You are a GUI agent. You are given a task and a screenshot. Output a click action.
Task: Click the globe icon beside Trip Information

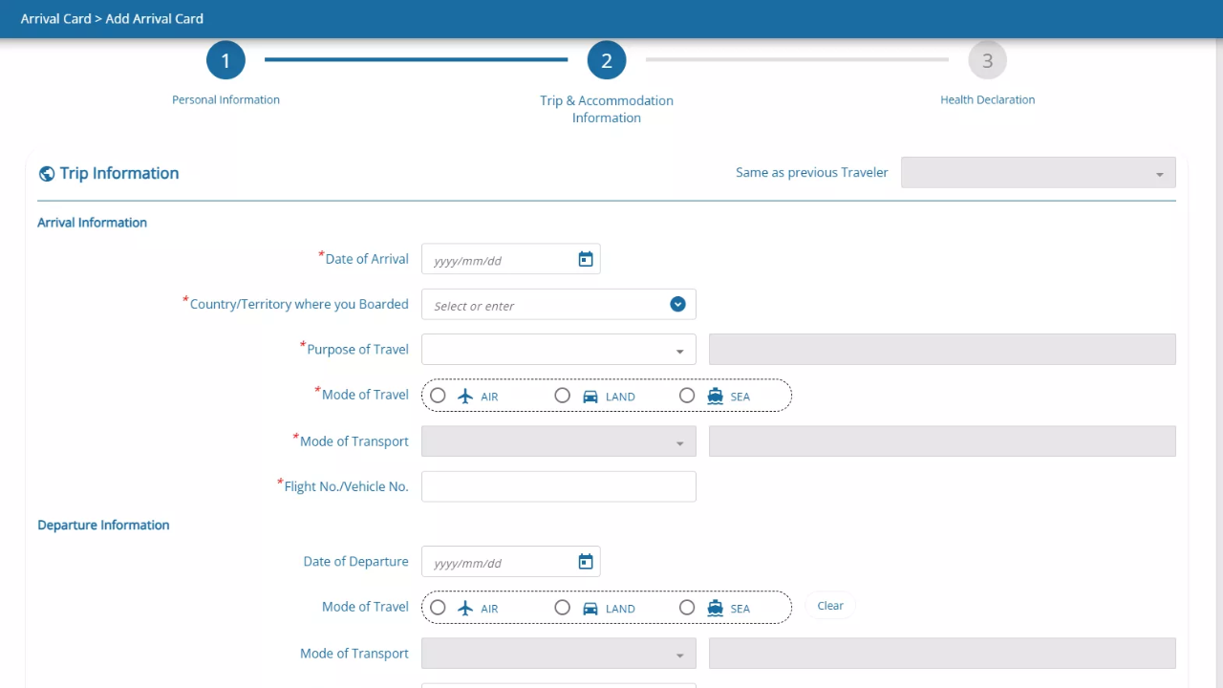pyautogui.click(x=46, y=174)
